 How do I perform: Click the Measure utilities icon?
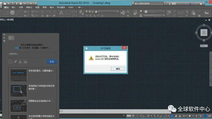click(181, 13)
